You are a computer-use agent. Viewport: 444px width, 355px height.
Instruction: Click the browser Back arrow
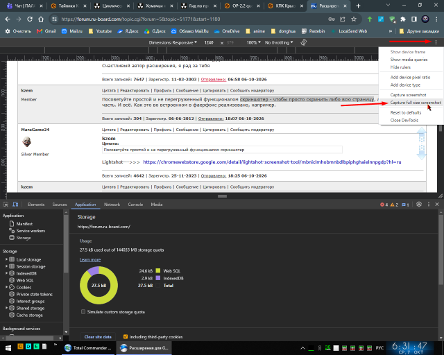click(x=8, y=19)
